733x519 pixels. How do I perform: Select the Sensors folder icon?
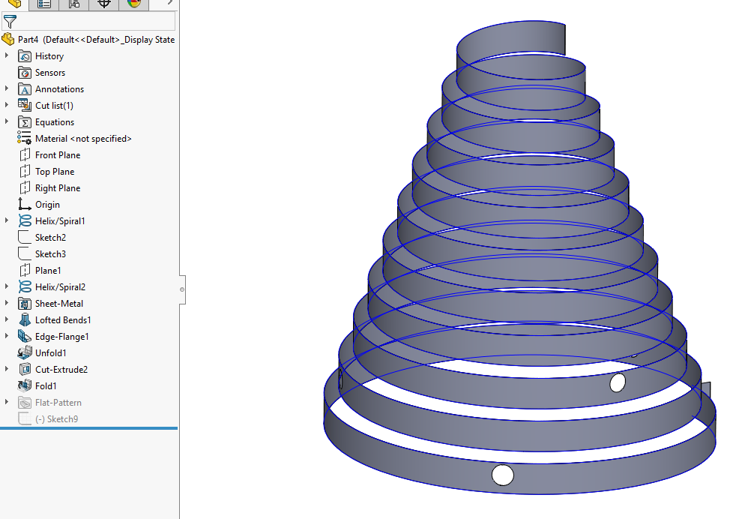[x=25, y=73]
